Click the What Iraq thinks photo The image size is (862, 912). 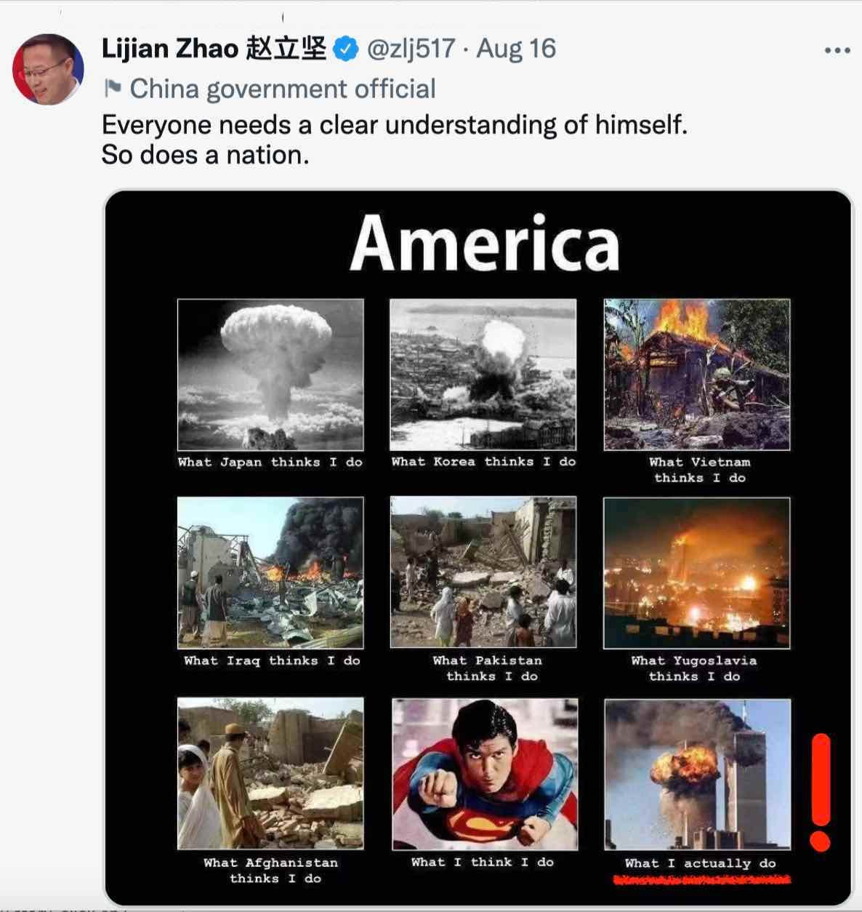270,573
